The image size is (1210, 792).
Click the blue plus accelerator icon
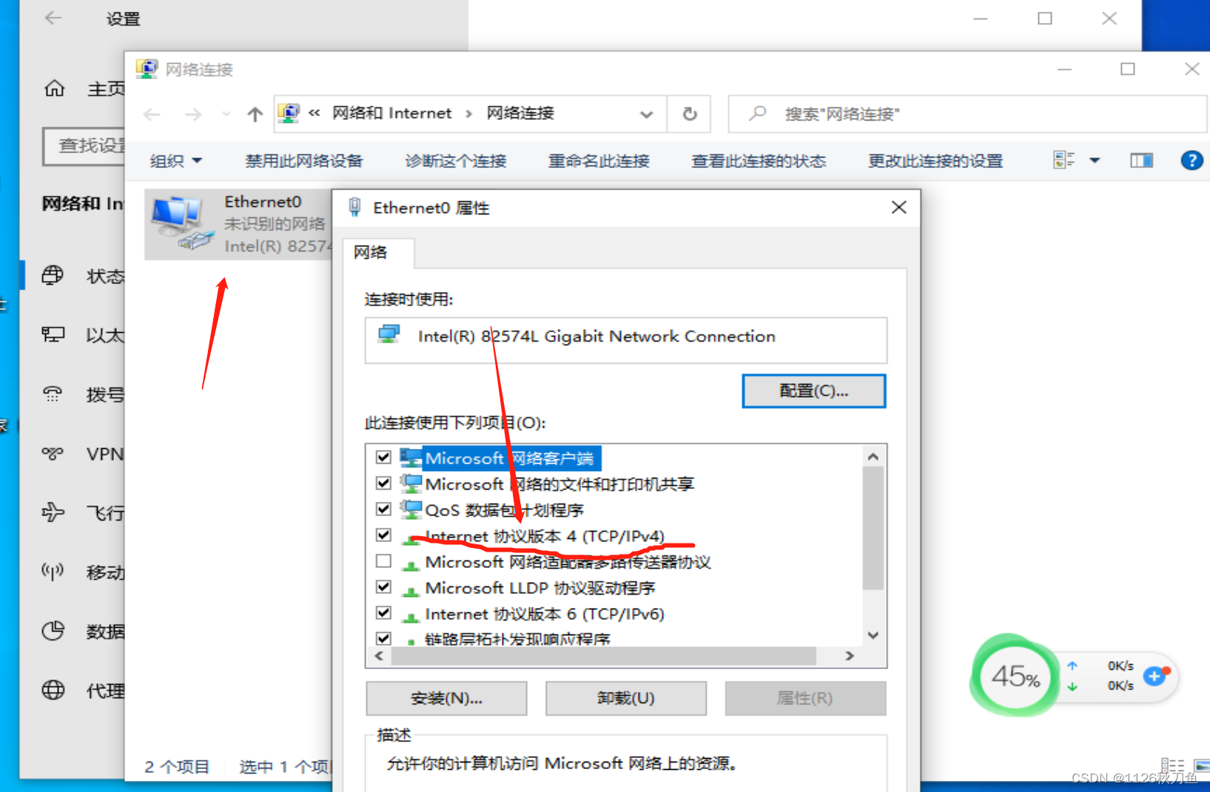click(1154, 675)
